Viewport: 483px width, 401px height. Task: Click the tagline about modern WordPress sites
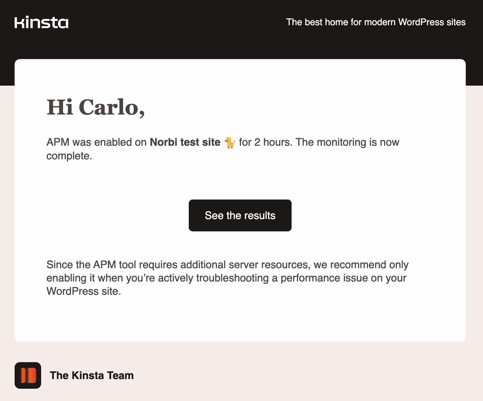point(376,22)
